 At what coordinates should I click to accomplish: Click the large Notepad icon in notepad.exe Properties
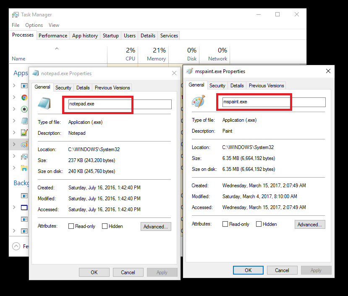[x=44, y=103]
